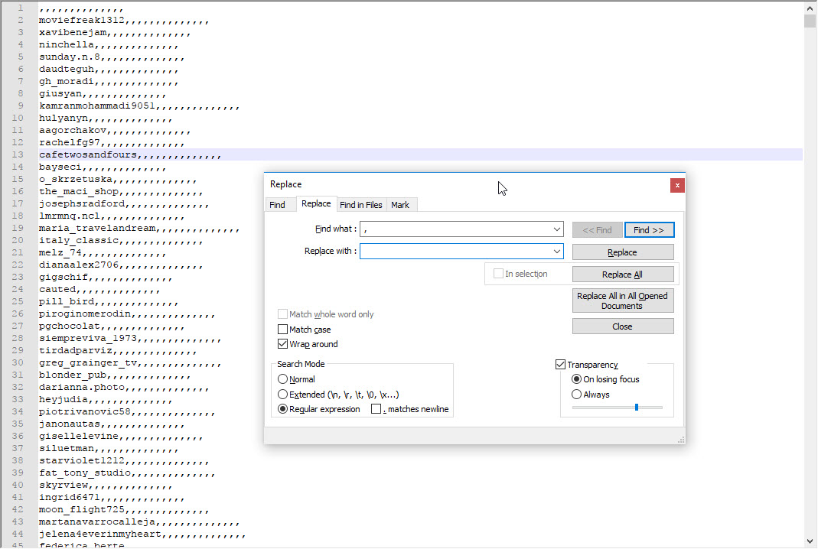Click the transparency slider handle
The width and height of the screenshot is (818, 549).
(637, 408)
